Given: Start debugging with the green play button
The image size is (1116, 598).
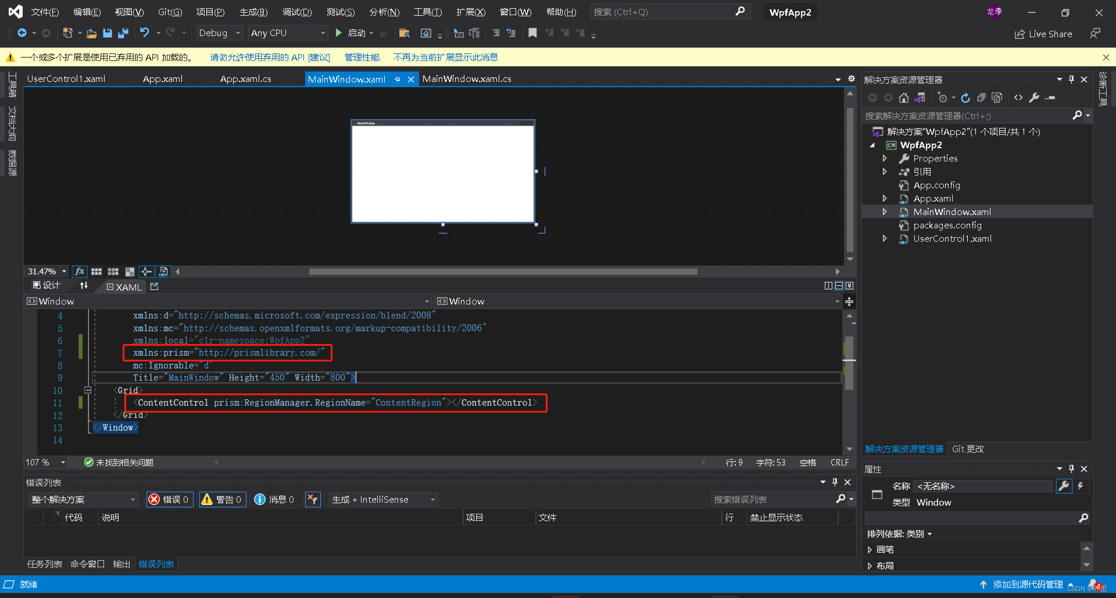Looking at the screenshot, I should pyautogui.click(x=338, y=33).
